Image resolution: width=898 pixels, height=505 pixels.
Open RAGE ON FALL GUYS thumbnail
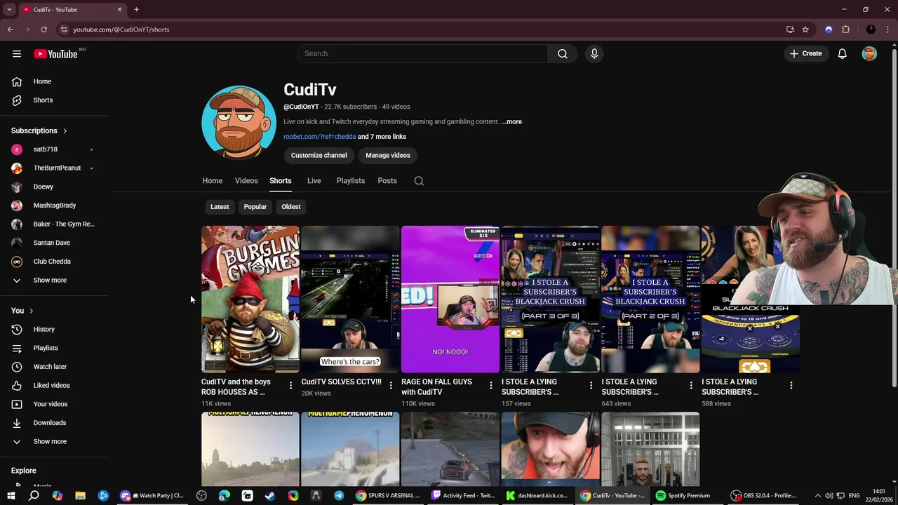click(x=450, y=299)
